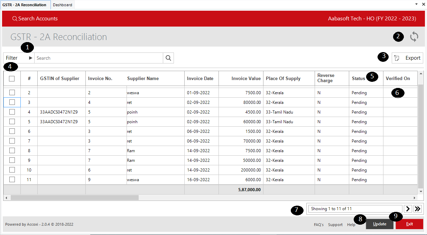427x235 pixels.
Task: Open the Help link
Action: tap(351, 225)
